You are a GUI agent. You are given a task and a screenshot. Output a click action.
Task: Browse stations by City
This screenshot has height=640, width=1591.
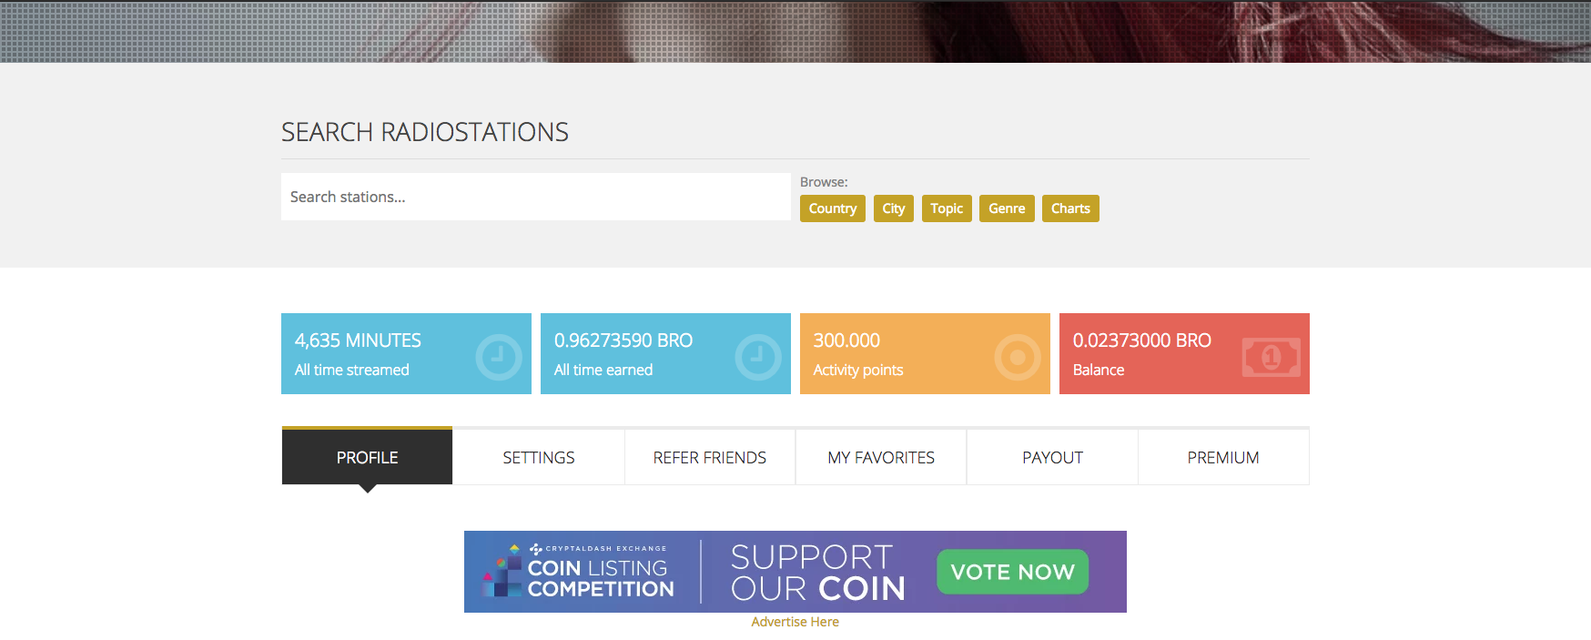point(893,208)
